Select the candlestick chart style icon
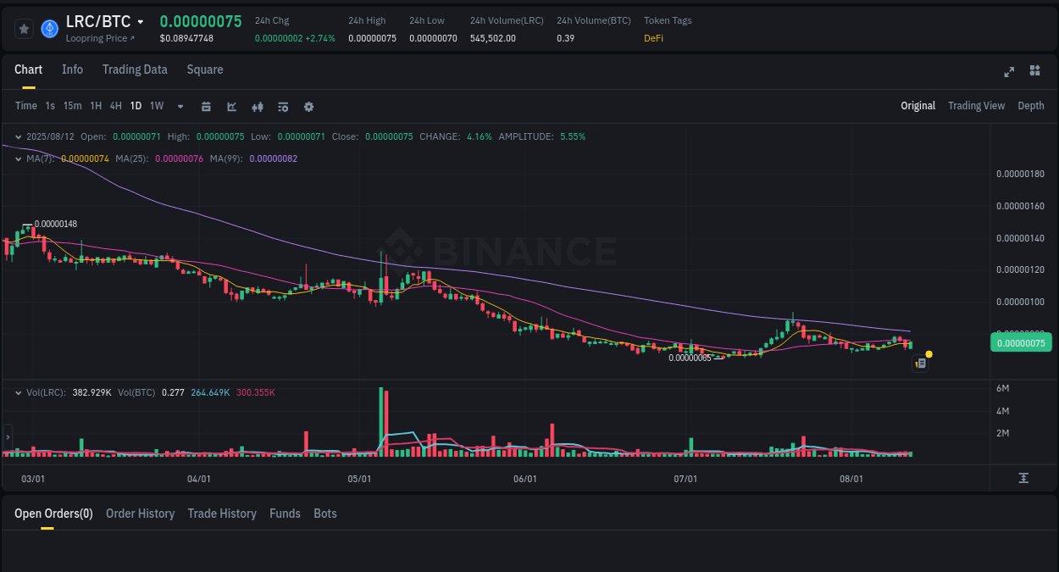Screen dimensions: 1059x572 [x=258, y=106]
